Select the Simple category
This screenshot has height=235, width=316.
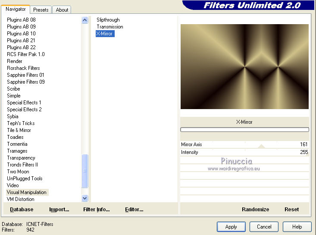14,96
